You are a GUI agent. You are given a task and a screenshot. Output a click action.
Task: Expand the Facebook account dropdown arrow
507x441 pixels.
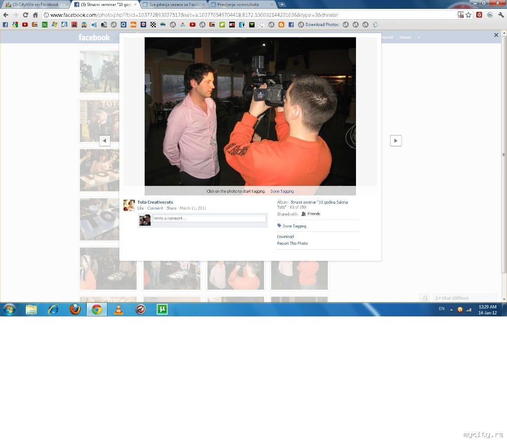(418, 38)
